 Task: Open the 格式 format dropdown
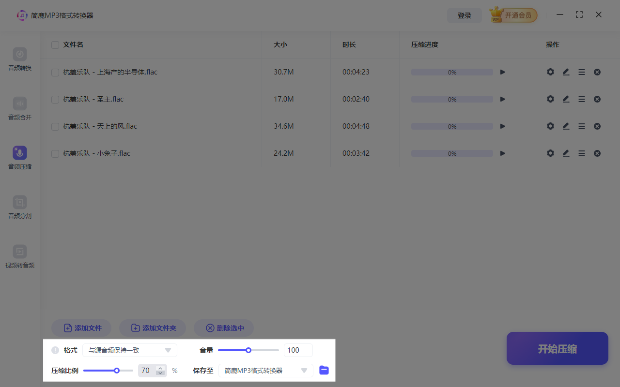click(130, 350)
